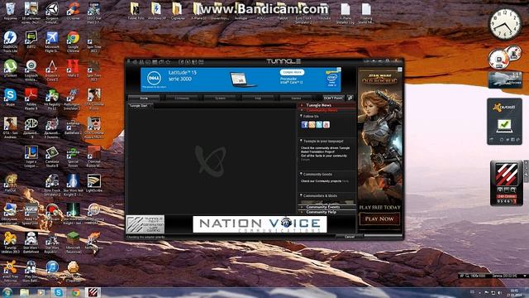Open Adobe Reader 9 shortcut
This screenshot has height=298, width=529.
pyautogui.click(x=31, y=99)
